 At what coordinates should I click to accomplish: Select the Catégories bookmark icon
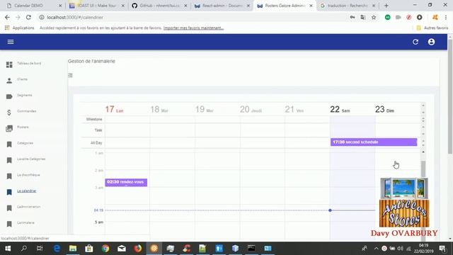pyautogui.click(x=9, y=144)
